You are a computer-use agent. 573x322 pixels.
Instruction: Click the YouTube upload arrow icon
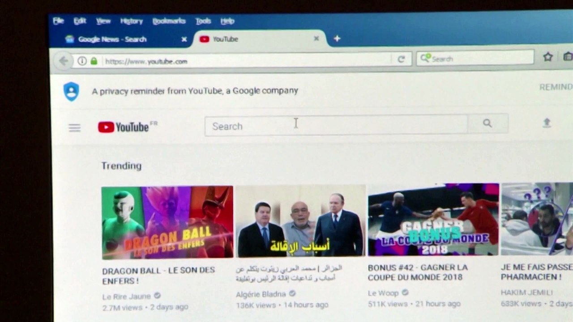547,123
